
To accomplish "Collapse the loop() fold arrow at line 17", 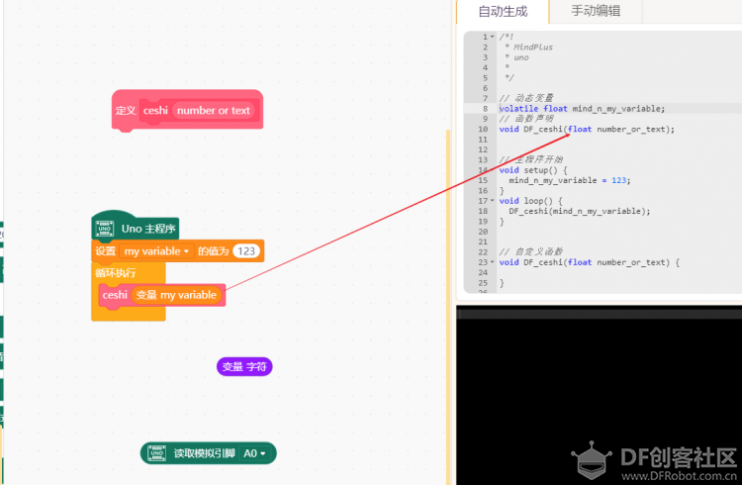I will (492, 201).
